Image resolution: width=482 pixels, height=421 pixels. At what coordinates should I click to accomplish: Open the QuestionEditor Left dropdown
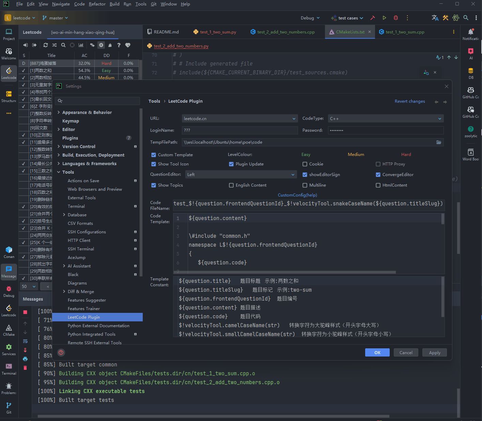click(x=241, y=175)
